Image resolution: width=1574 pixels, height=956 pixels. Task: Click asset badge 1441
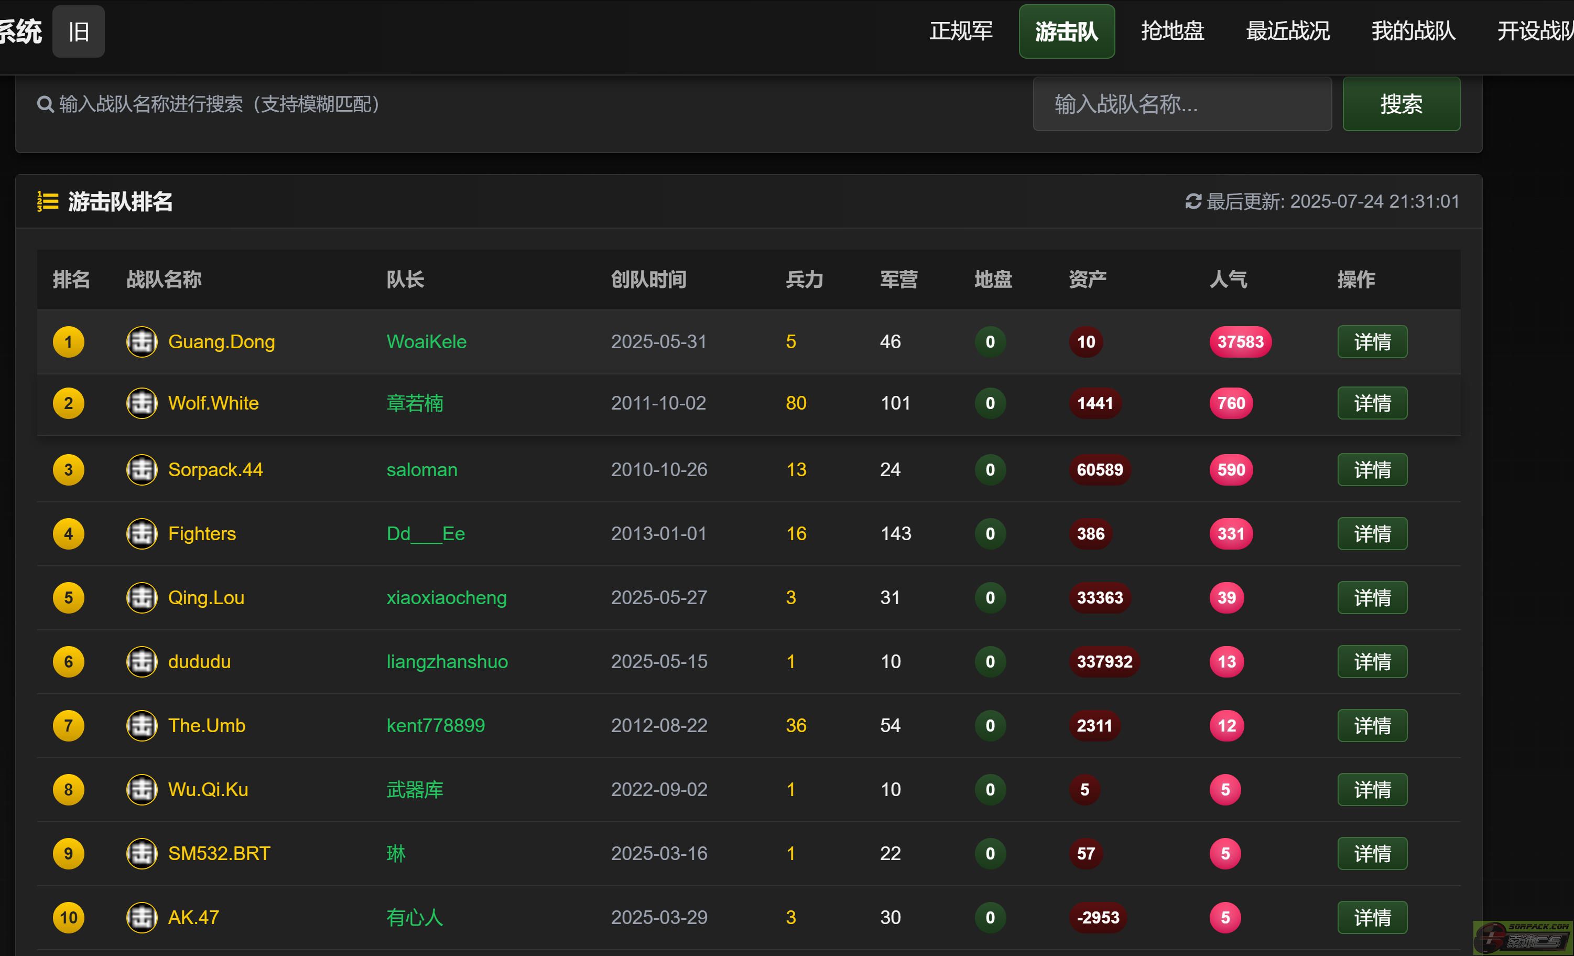1094,403
